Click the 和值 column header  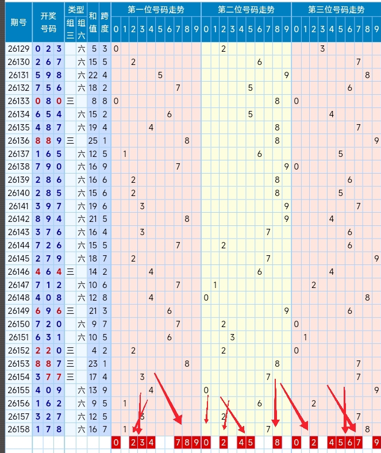pos(93,22)
